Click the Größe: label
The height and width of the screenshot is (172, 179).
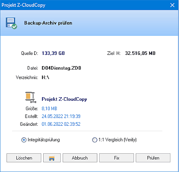point(32,108)
